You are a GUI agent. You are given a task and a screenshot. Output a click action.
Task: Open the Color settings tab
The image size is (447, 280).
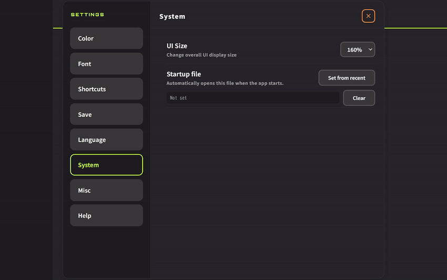point(106,38)
